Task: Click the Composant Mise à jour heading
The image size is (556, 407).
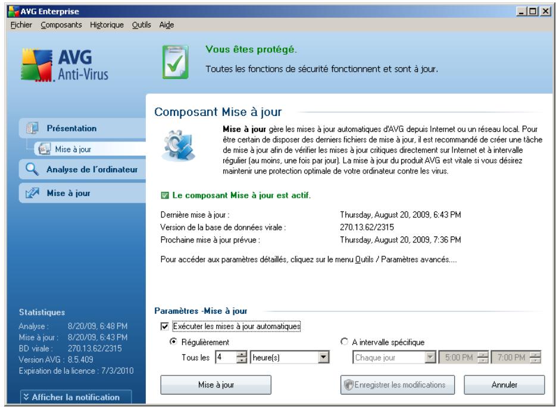Action: click(x=218, y=112)
